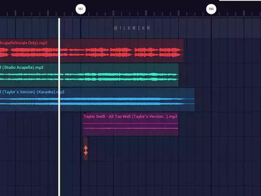The width and height of the screenshot is (261, 196).
Task: Click the 161 bar marker on the ruler
Action: 81,9
